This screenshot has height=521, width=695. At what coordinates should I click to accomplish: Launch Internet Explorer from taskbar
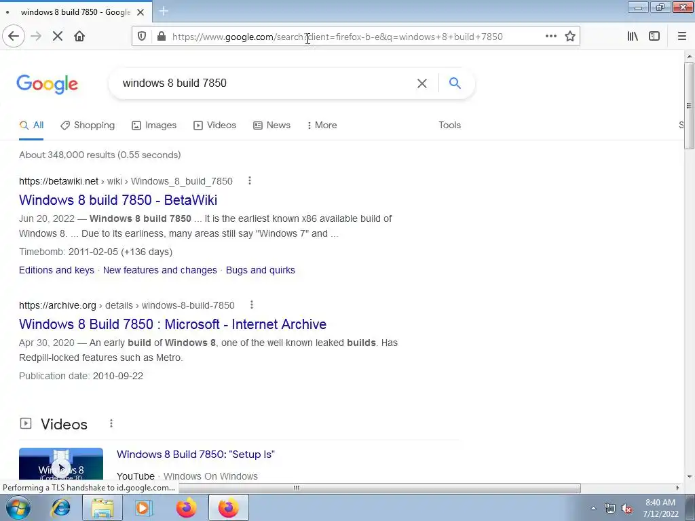pos(60,507)
